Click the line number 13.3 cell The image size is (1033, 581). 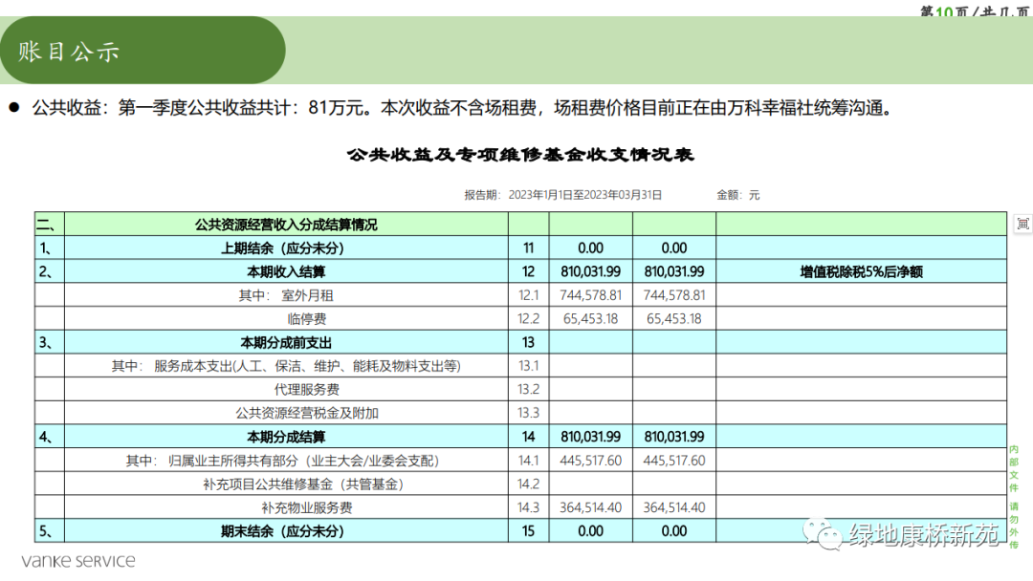click(x=528, y=413)
